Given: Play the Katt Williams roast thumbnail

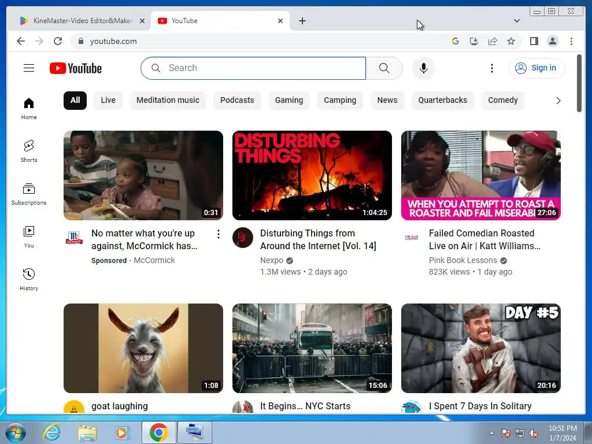Looking at the screenshot, I should tap(480, 175).
